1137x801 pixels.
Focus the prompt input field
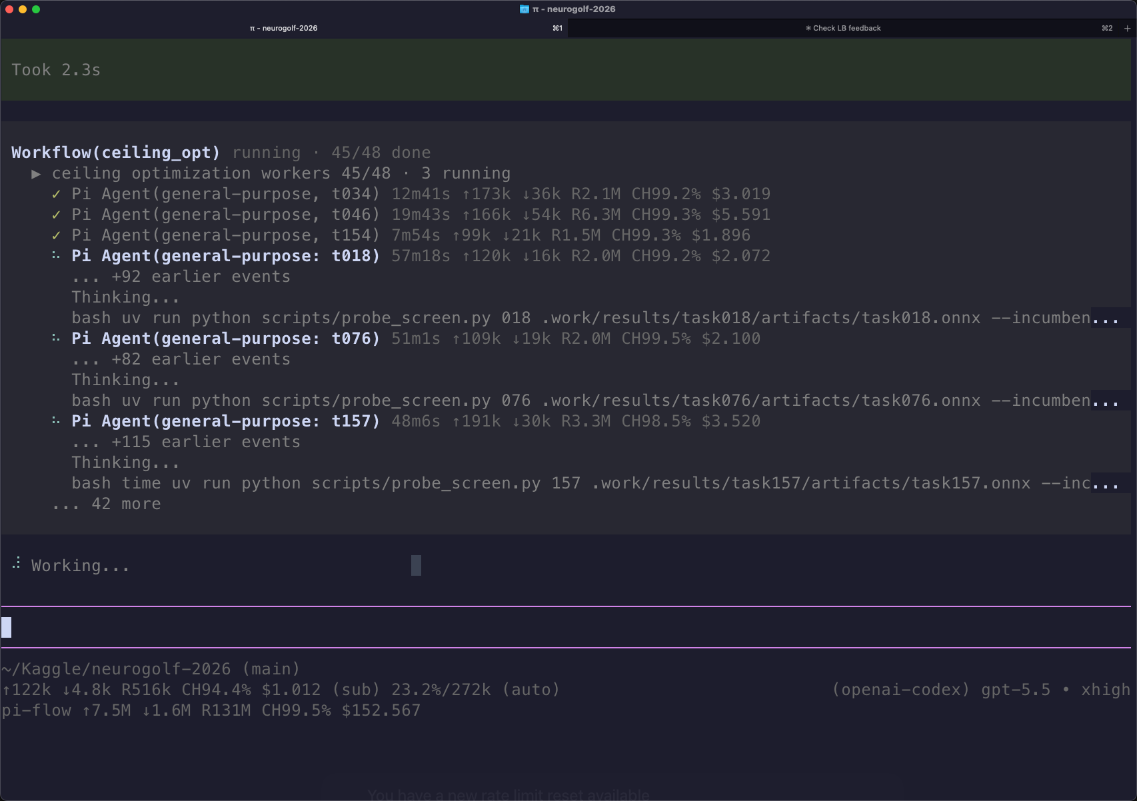coord(566,627)
